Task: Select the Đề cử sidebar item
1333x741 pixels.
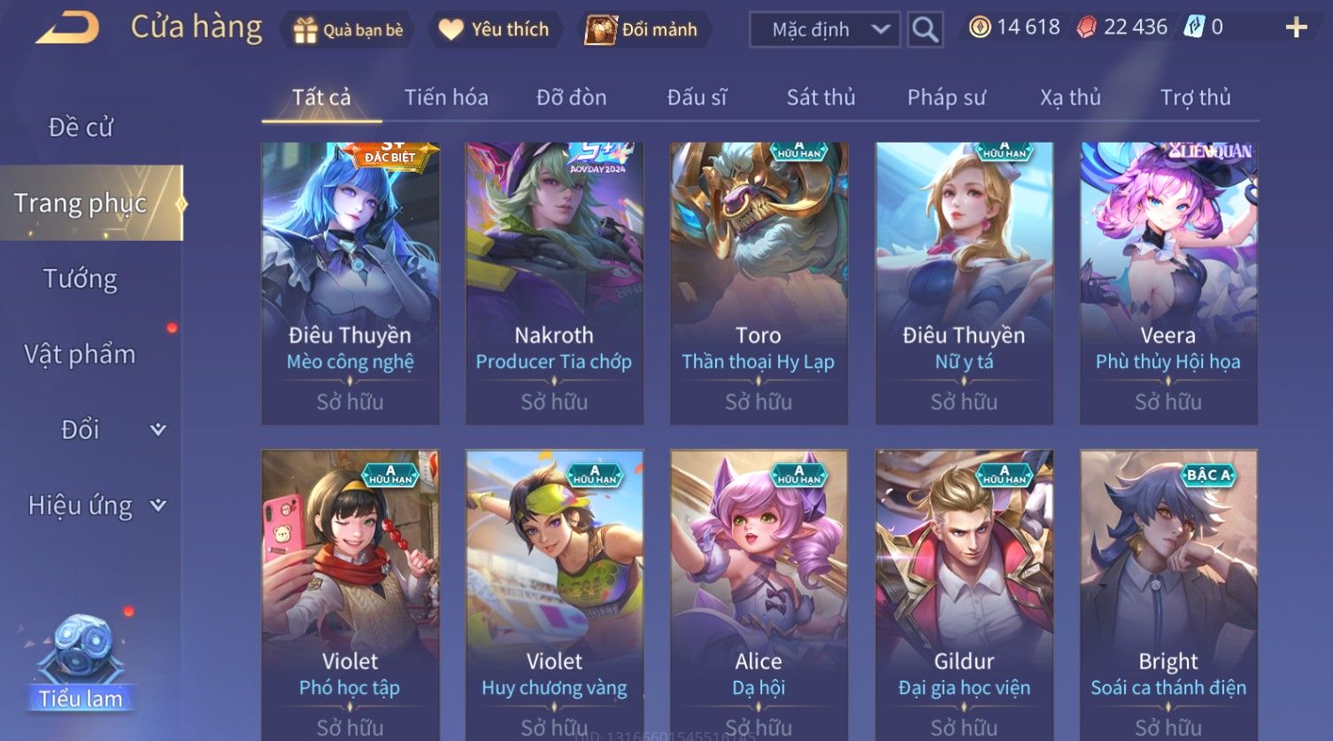Action: (81, 127)
